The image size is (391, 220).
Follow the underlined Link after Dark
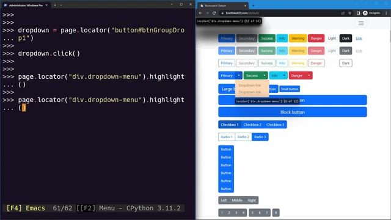pos(359,38)
